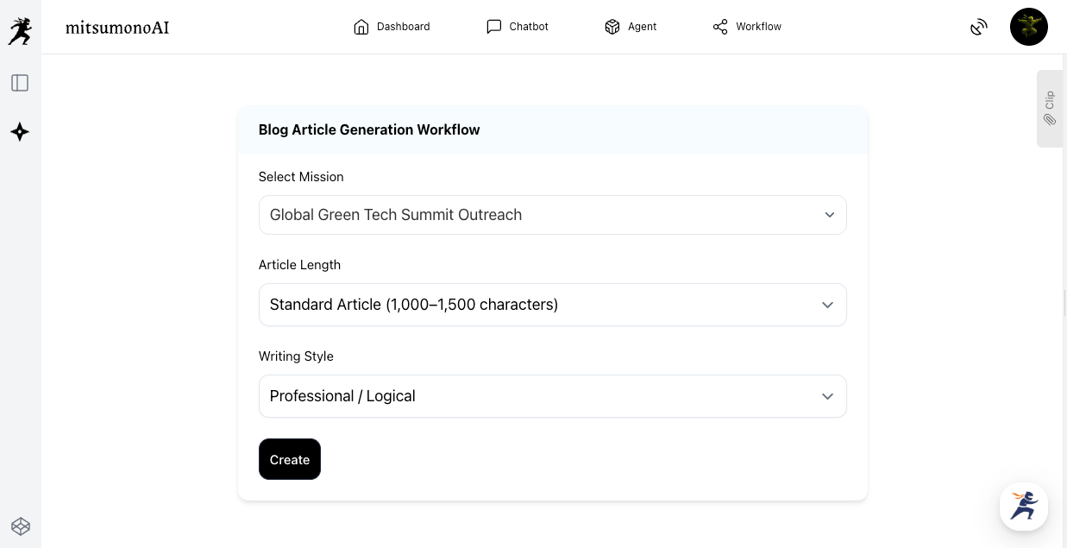Click the satellite broadcast icon in header
The width and height of the screenshot is (1067, 548).
click(978, 27)
